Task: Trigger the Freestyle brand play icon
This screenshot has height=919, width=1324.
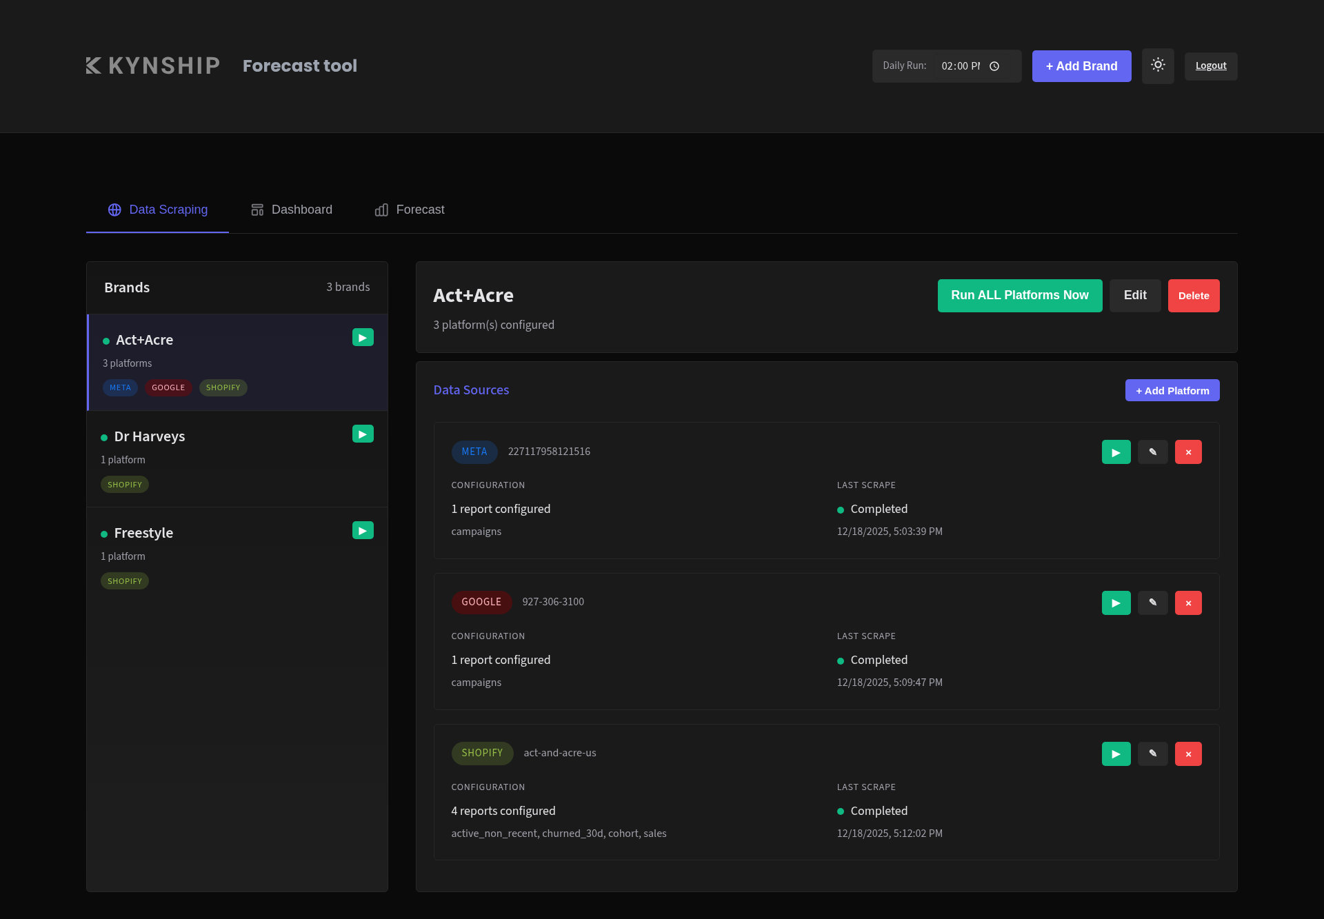Action: click(x=362, y=530)
